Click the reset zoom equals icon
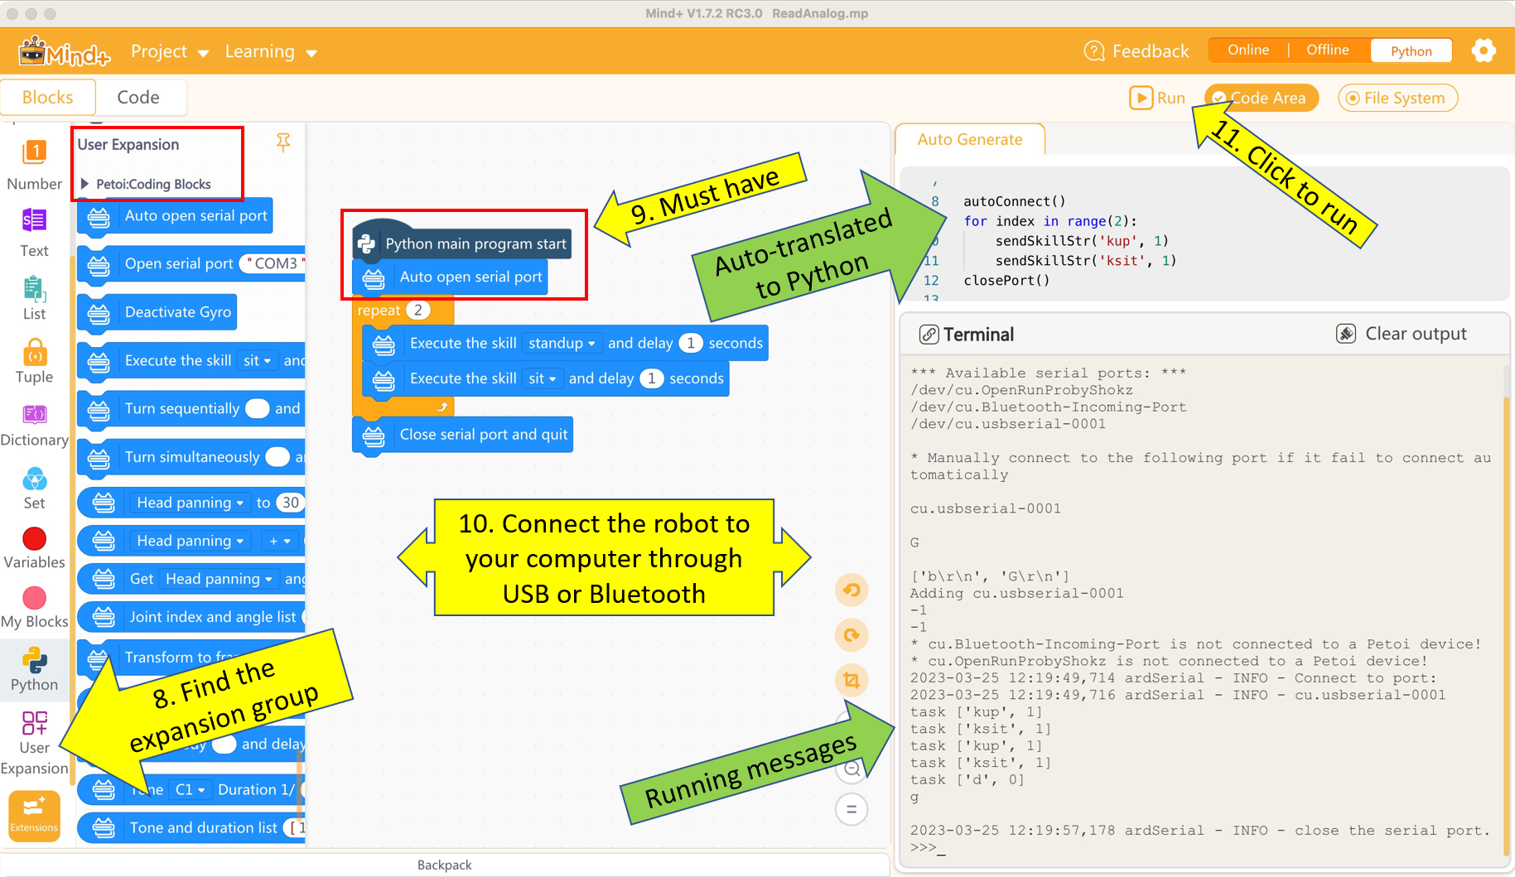 click(851, 809)
